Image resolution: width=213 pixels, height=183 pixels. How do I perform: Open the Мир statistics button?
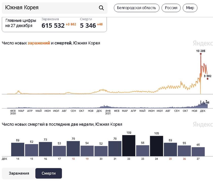coord(190,8)
